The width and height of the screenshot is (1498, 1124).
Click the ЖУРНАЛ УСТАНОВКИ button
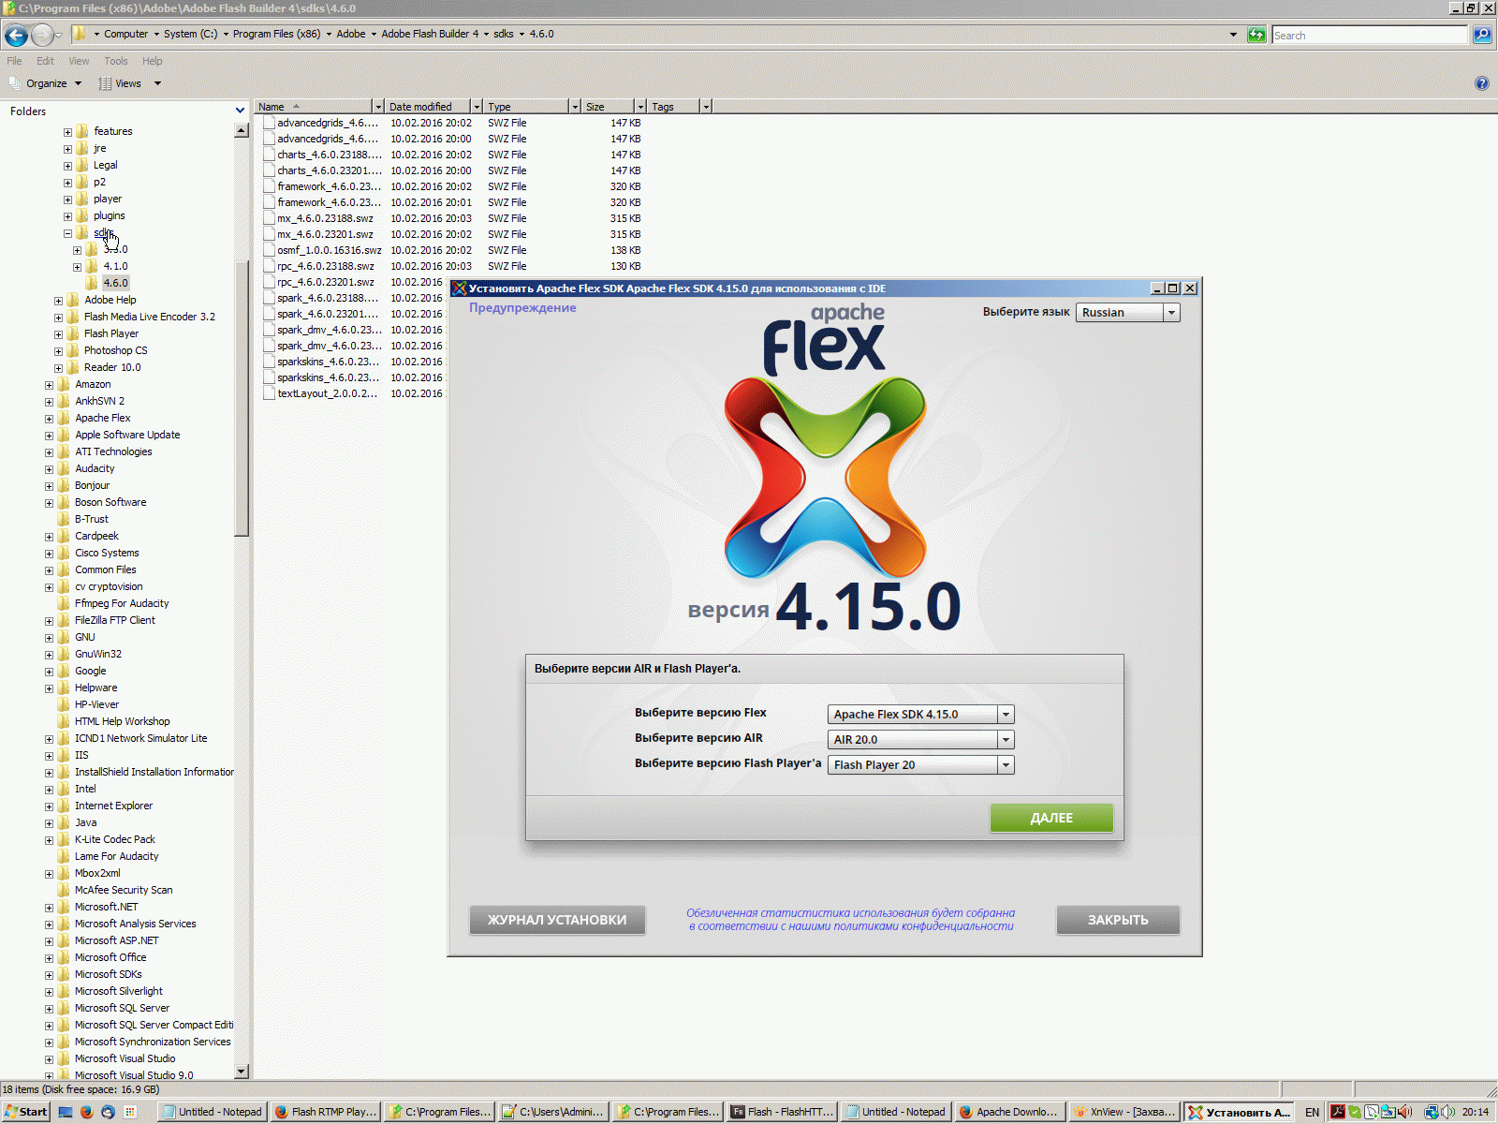click(x=557, y=920)
